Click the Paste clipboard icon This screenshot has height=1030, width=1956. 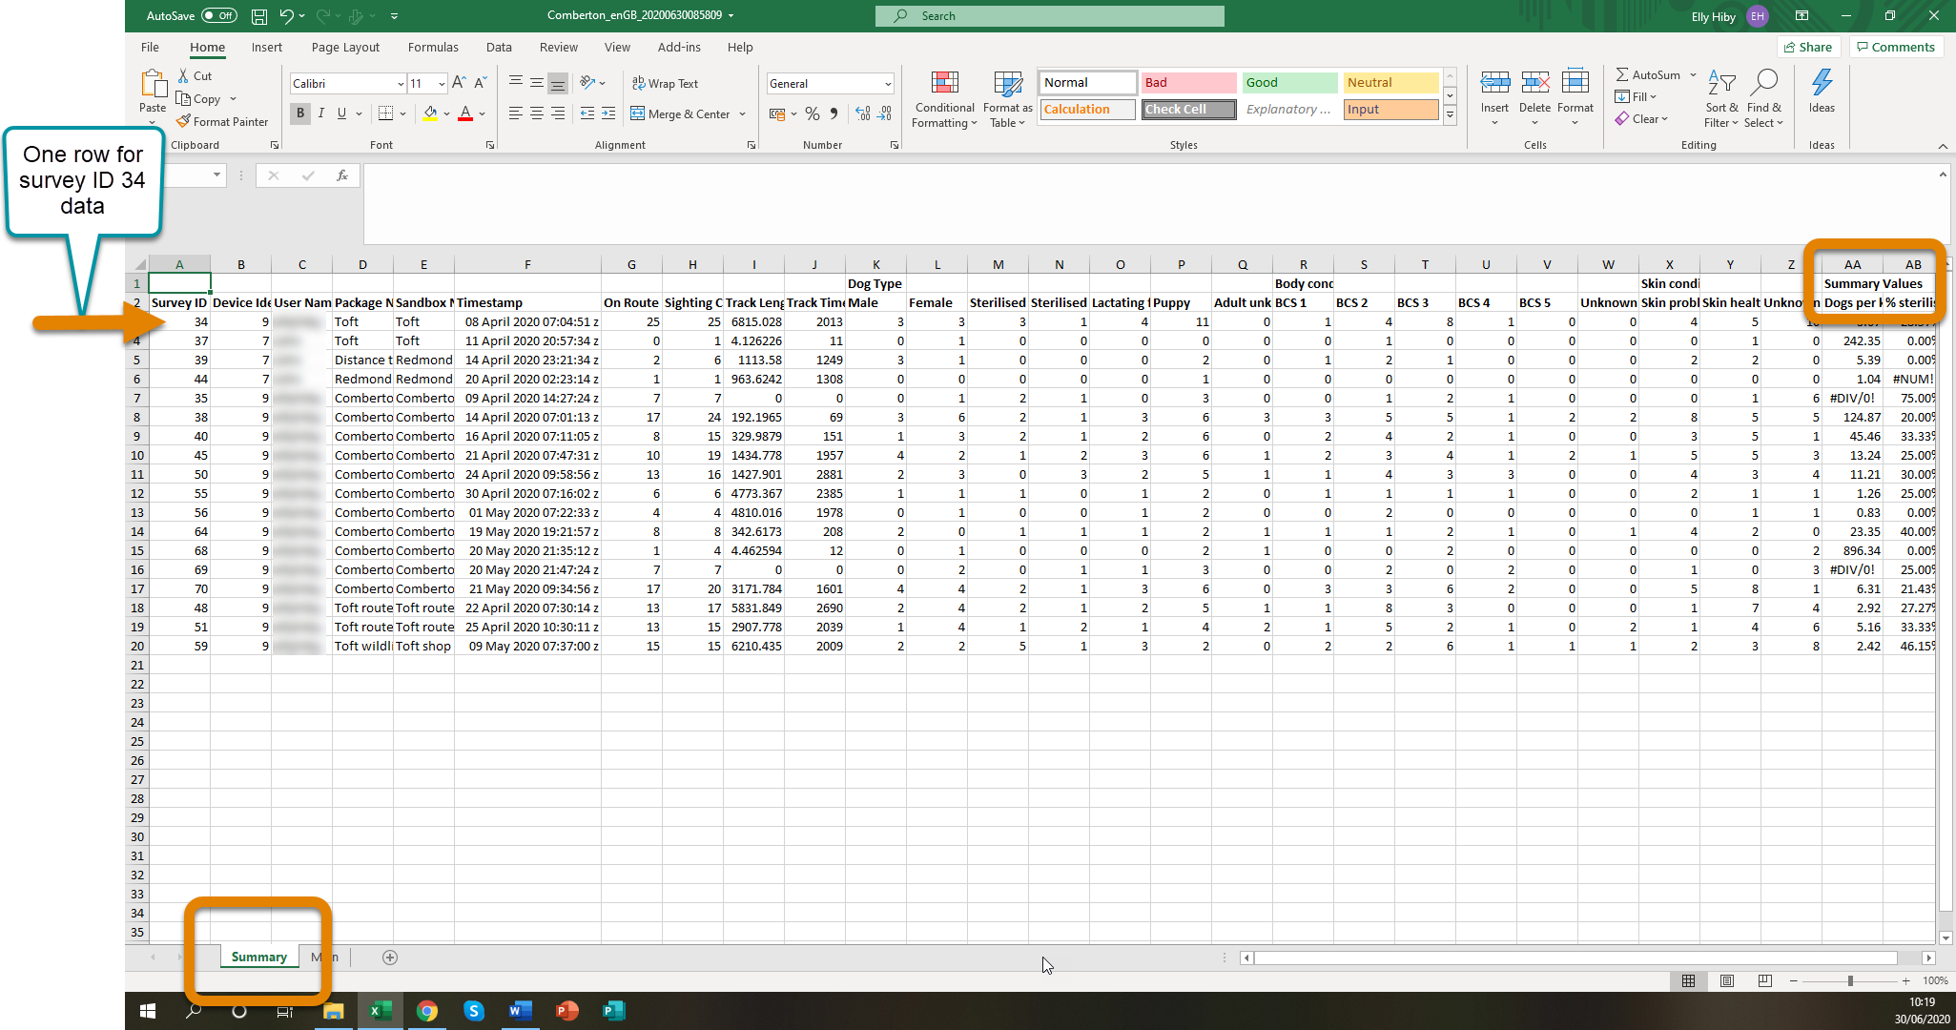click(x=153, y=84)
